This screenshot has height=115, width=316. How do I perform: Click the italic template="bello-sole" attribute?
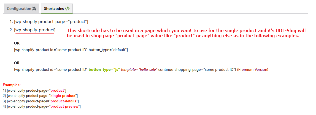[x=139, y=69]
